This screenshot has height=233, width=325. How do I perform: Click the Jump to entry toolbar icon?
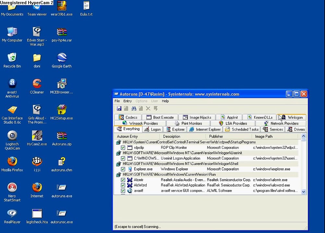(155, 108)
